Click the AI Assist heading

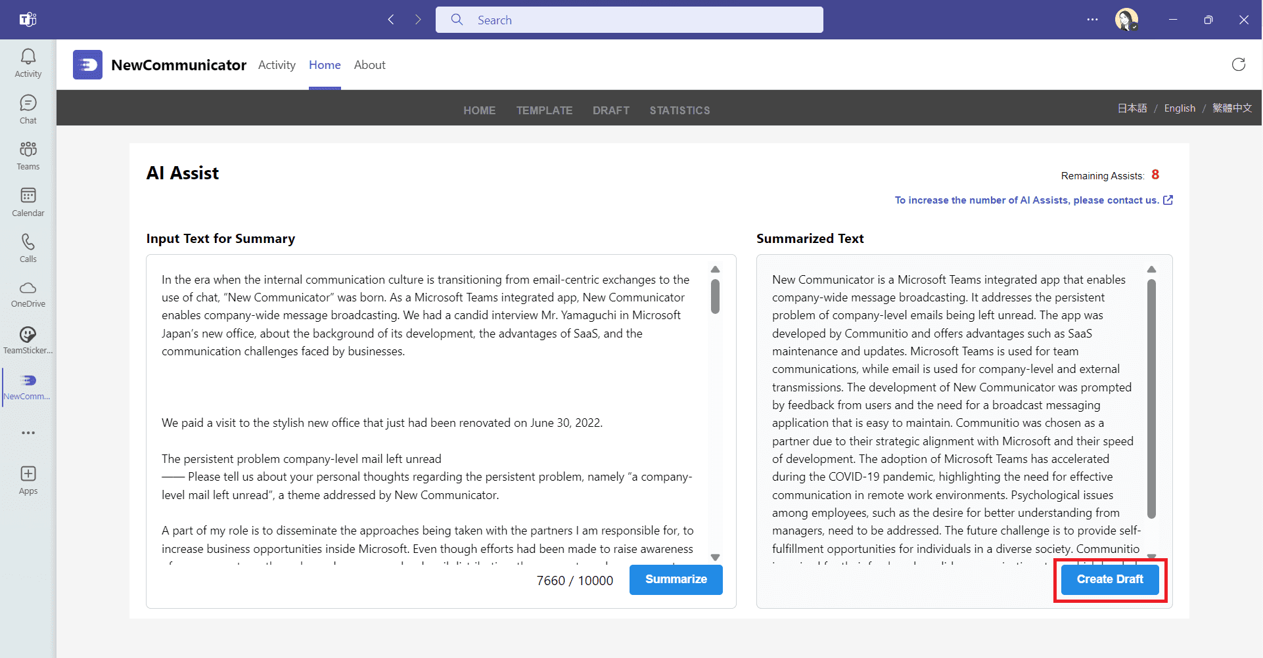(183, 173)
